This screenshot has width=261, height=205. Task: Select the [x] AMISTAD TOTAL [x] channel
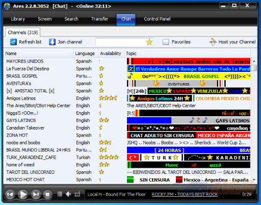[30, 91]
